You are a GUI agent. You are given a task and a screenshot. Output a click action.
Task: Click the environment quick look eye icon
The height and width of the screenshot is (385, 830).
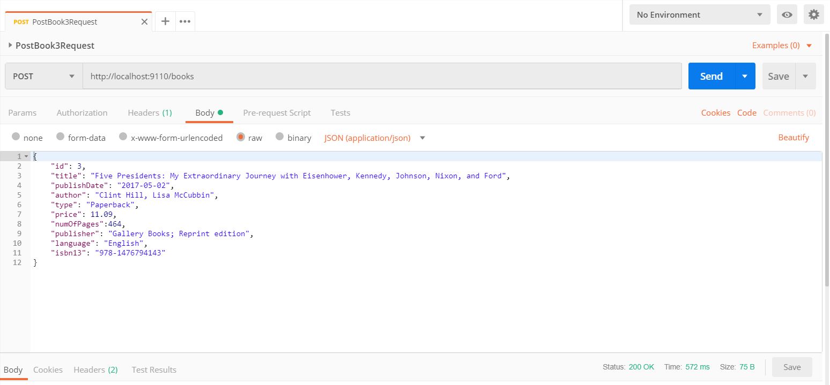pos(787,15)
